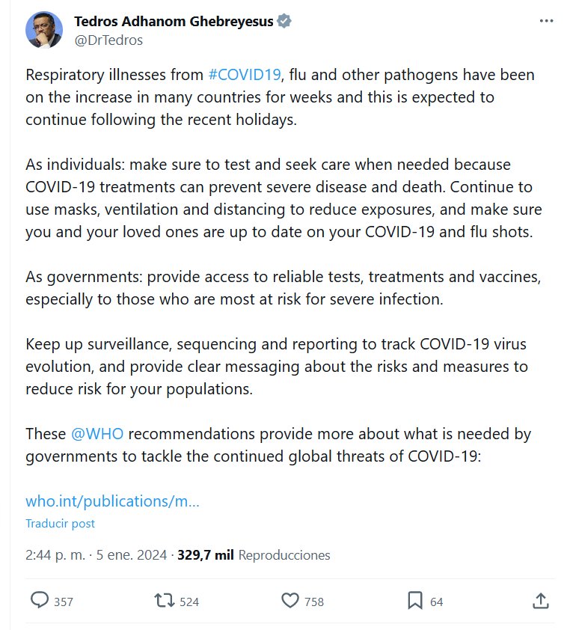Click the 357 replies count

[x=64, y=602]
